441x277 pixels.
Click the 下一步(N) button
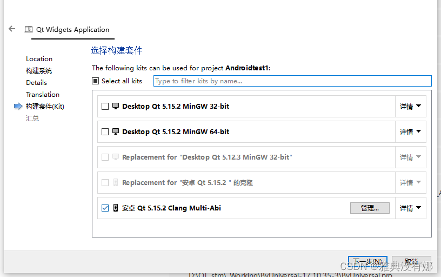click(x=367, y=261)
